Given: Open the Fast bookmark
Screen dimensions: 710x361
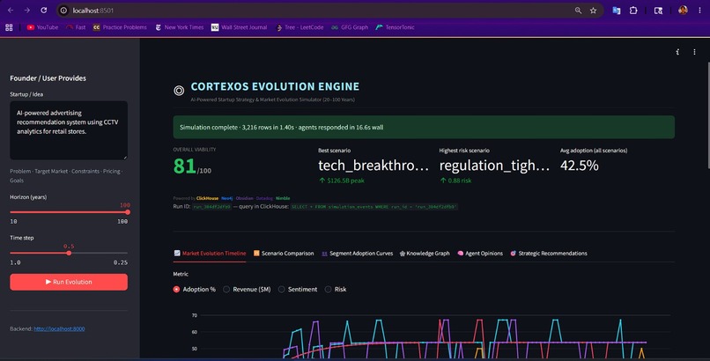Looking at the screenshot, I should point(76,27).
